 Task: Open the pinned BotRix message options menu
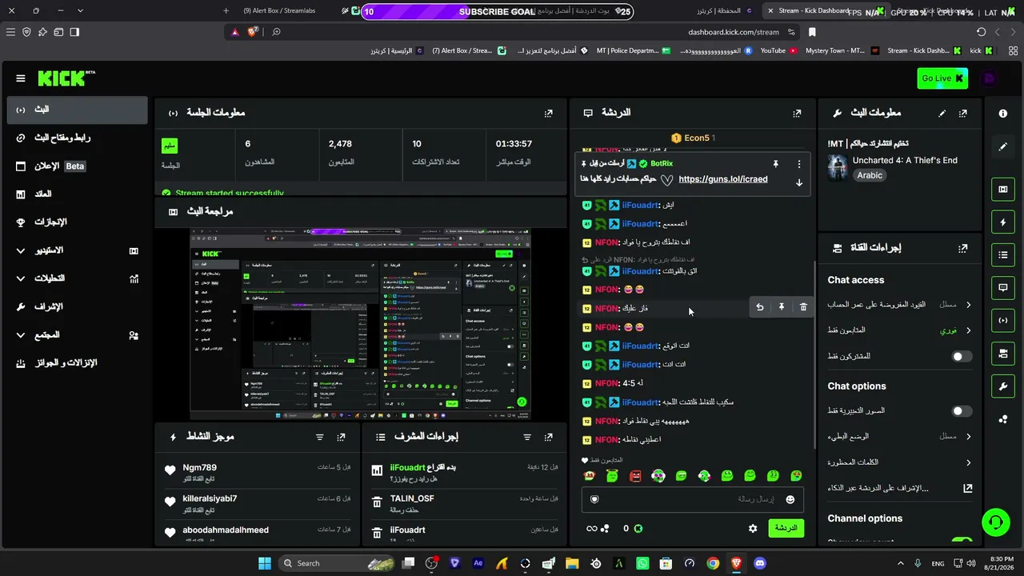click(798, 164)
